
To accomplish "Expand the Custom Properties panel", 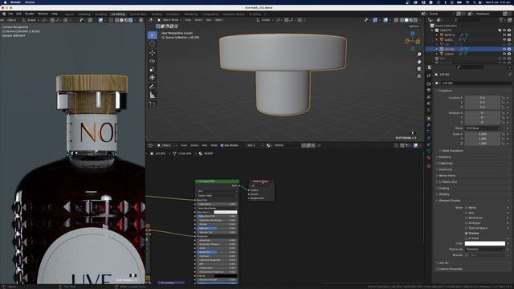I will pyautogui.click(x=450, y=269).
